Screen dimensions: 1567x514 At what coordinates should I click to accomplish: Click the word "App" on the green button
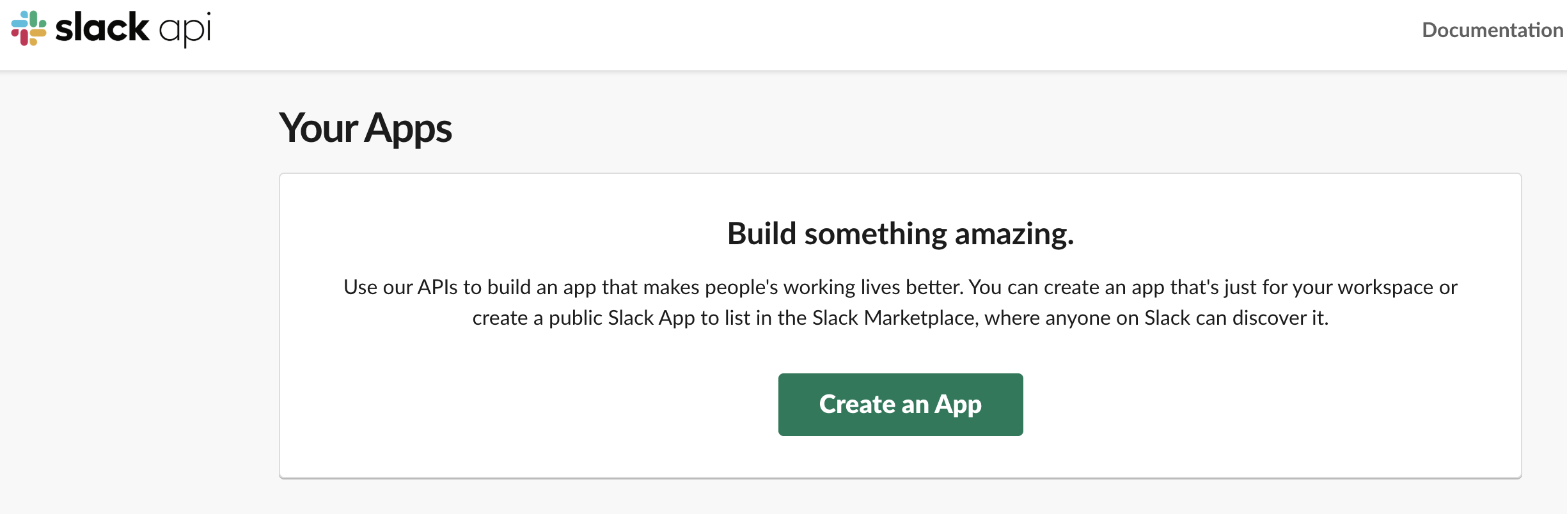coord(958,405)
